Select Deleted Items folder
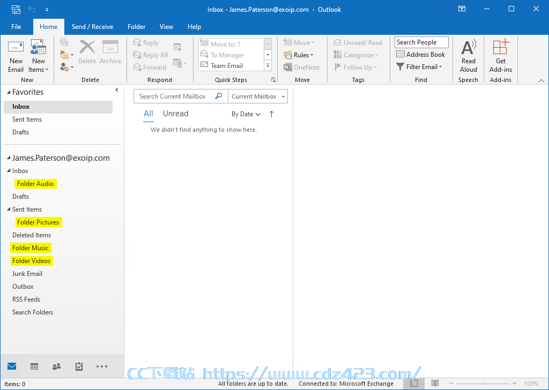The width and height of the screenshot is (549, 390). click(32, 235)
